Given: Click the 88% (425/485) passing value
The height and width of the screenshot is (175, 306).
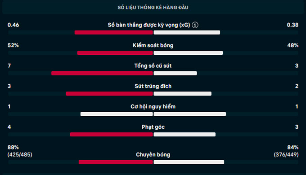Looking at the screenshot, I should click(x=20, y=151).
